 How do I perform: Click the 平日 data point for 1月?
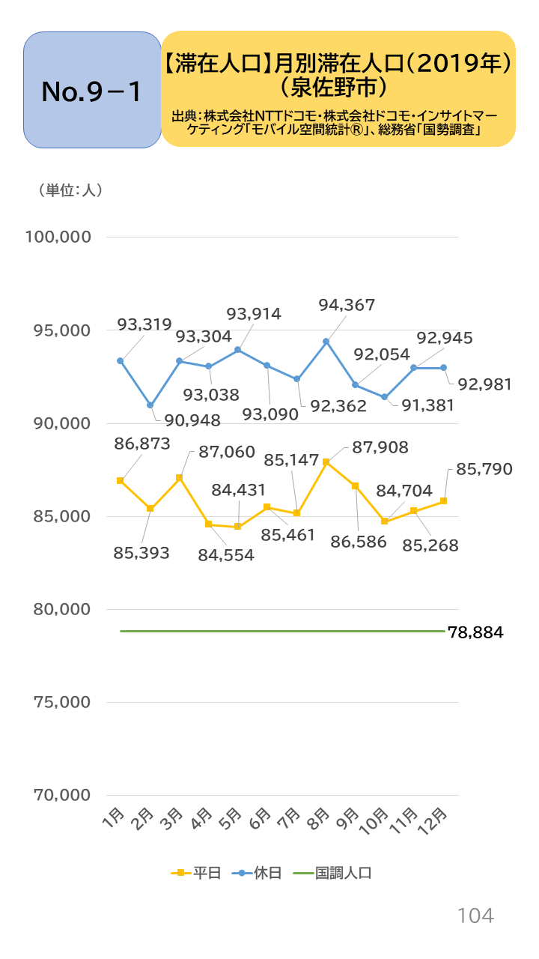coord(120,480)
